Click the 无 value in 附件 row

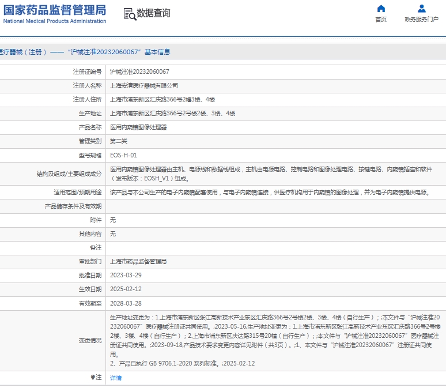click(x=113, y=220)
